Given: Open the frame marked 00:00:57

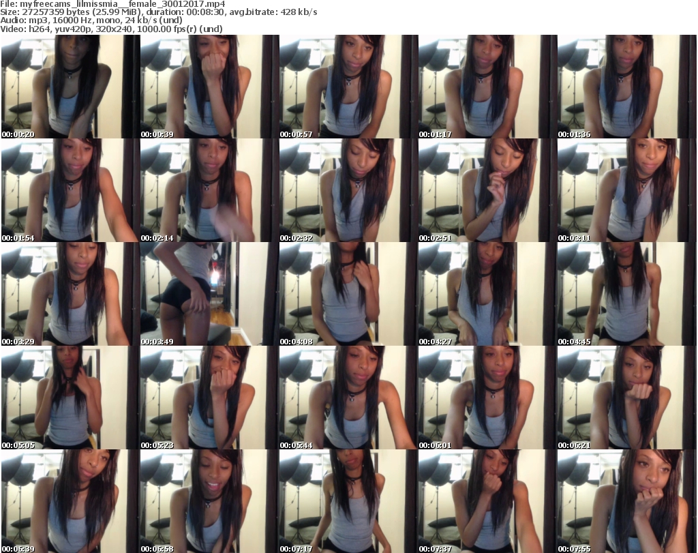Looking at the screenshot, I should coord(348,87).
